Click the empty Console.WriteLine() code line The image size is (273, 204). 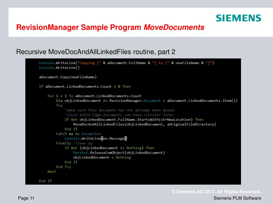click(59, 68)
